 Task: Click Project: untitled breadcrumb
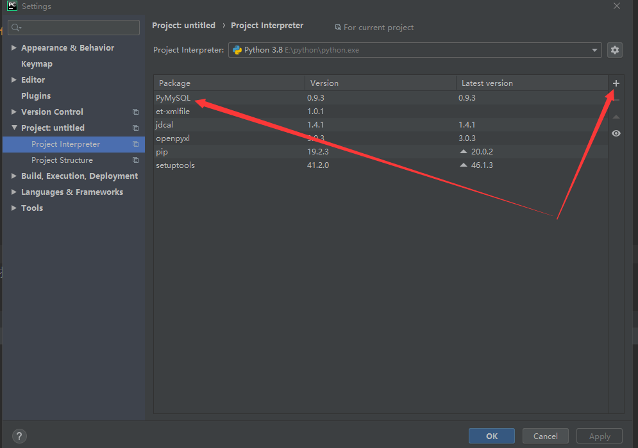pyautogui.click(x=183, y=25)
